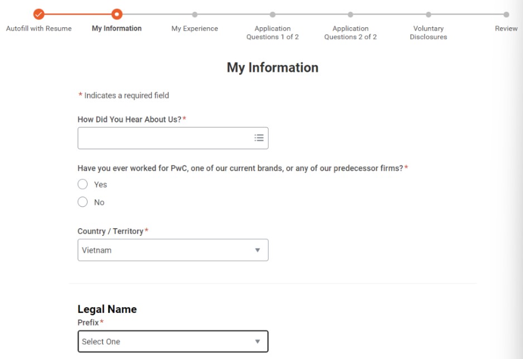Click the Application Questions 1 of 2 step dot
This screenshot has height=359, width=523.
[273, 15]
